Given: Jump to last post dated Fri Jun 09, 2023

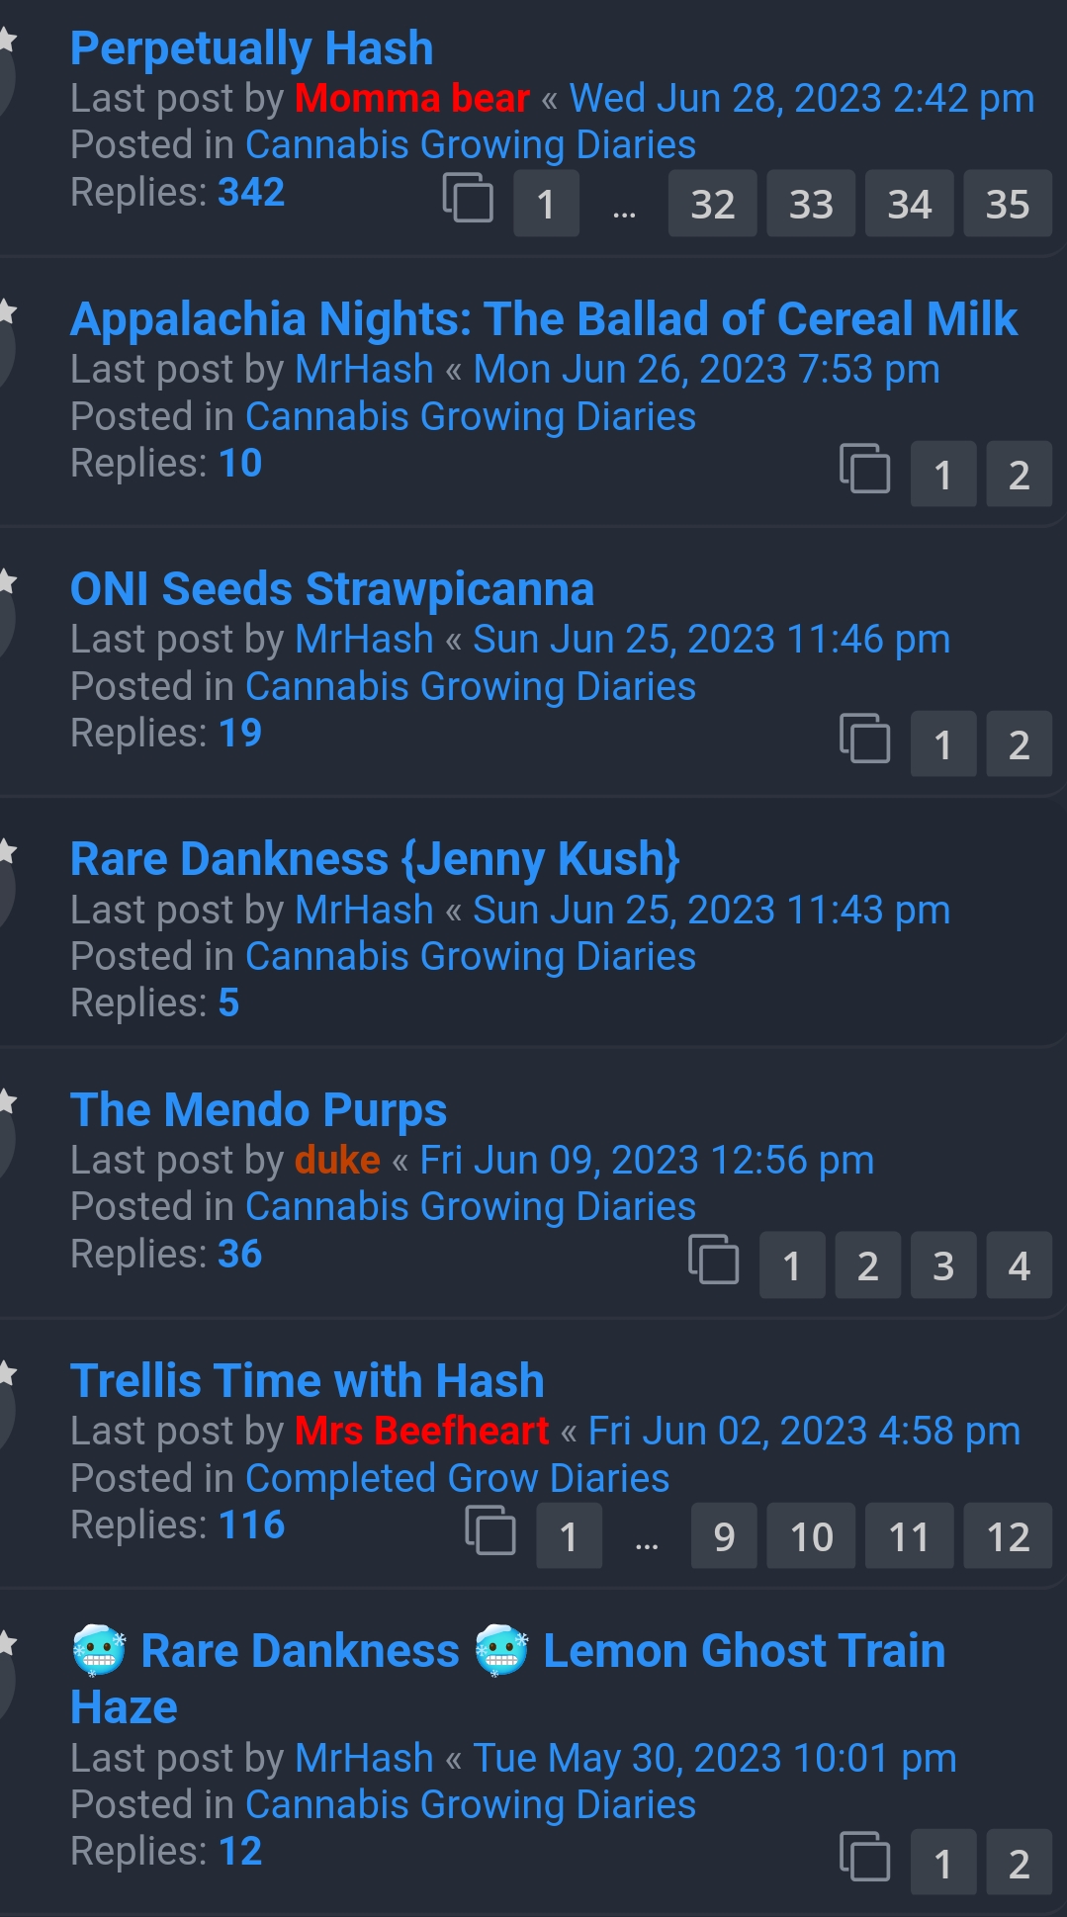Looking at the screenshot, I should click(x=647, y=1160).
